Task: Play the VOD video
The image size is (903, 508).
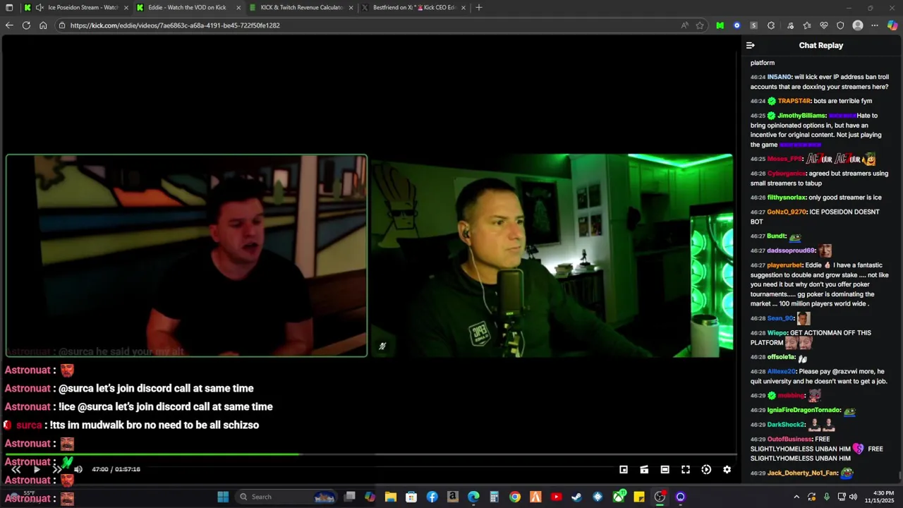Action: click(x=37, y=469)
